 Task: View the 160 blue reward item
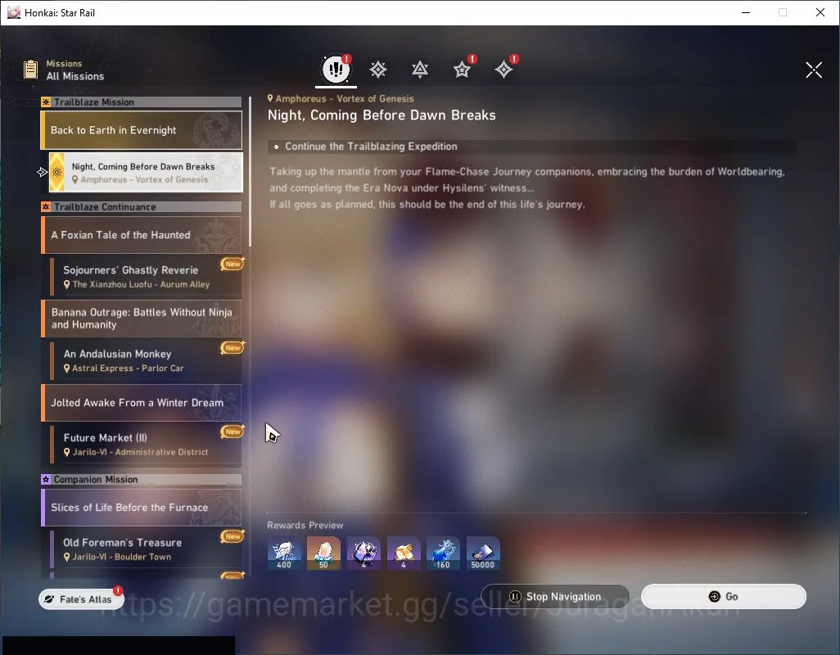[x=443, y=553]
